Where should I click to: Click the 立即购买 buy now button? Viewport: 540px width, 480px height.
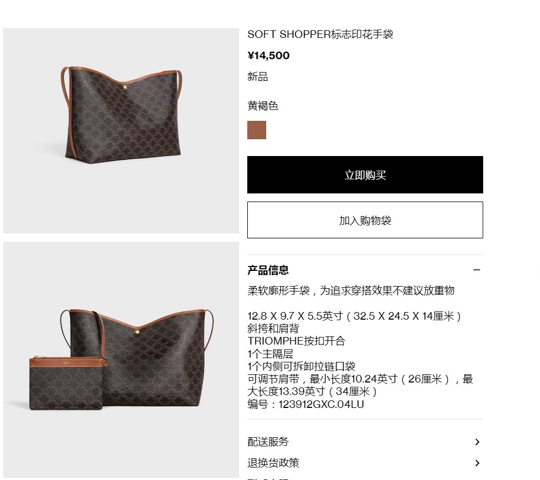[x=365, y=175]
